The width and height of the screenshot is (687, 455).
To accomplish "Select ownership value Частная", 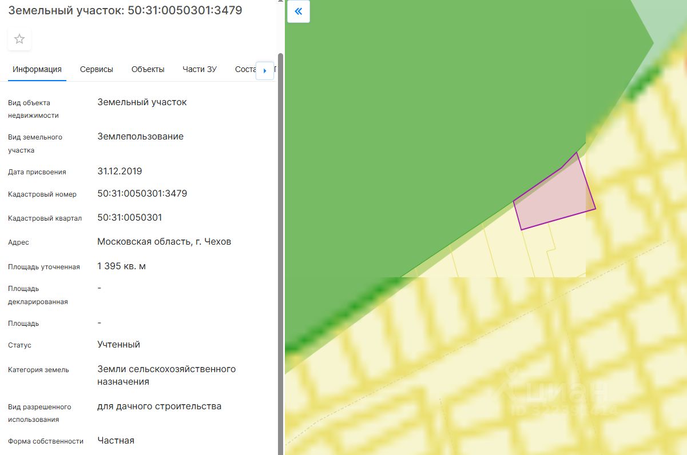I will 116,440.
